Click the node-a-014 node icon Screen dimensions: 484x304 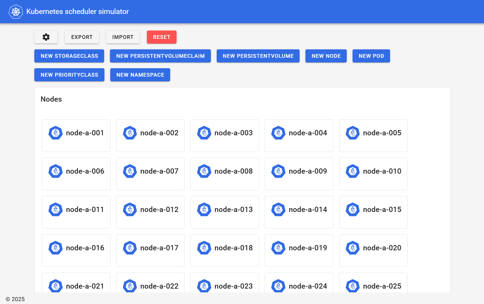(278, 210)
